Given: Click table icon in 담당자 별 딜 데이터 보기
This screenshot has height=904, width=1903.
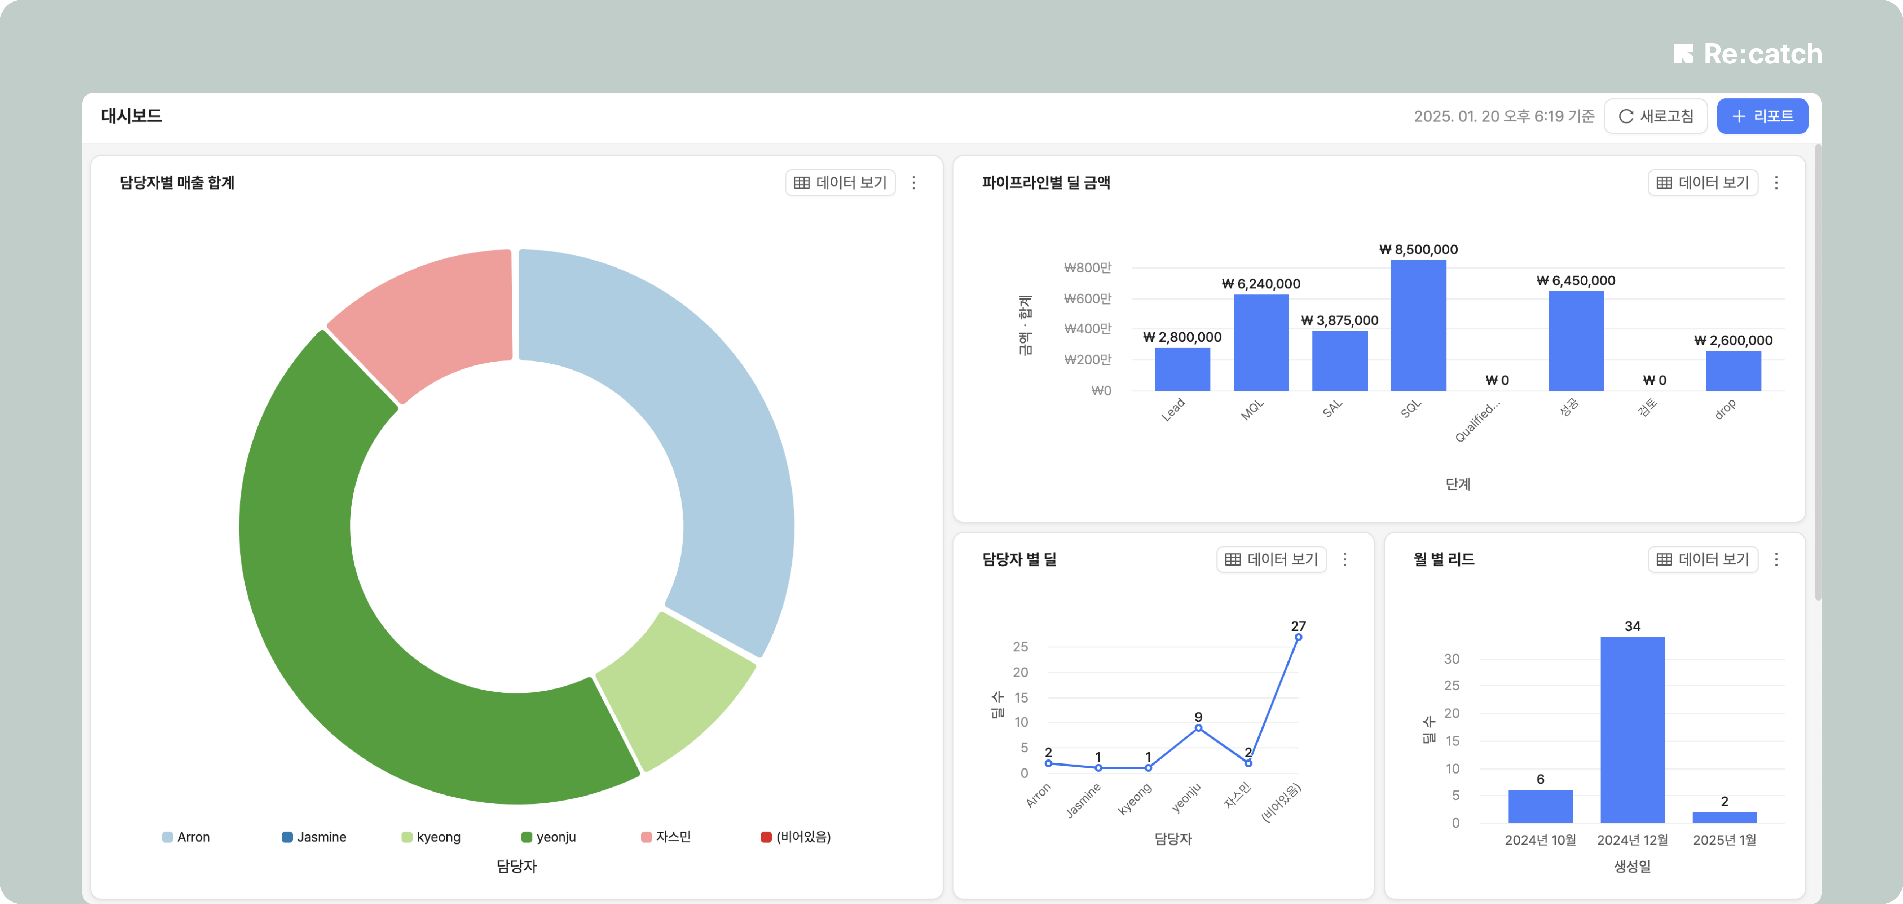Looking at the screenshot, I should (1233, 559).
